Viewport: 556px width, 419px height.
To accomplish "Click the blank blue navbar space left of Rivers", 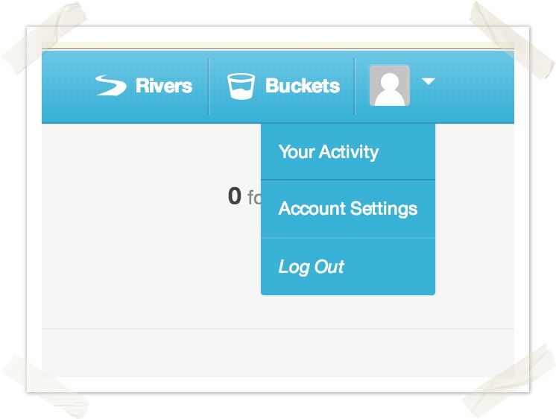I will click(x=67, y=86).
